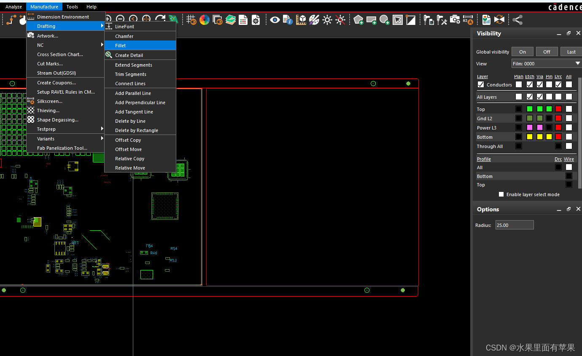The width and height of the screenshot is (582, 356).
Task: Enable layer select mode checkbox
Action: tap(501, 194)
